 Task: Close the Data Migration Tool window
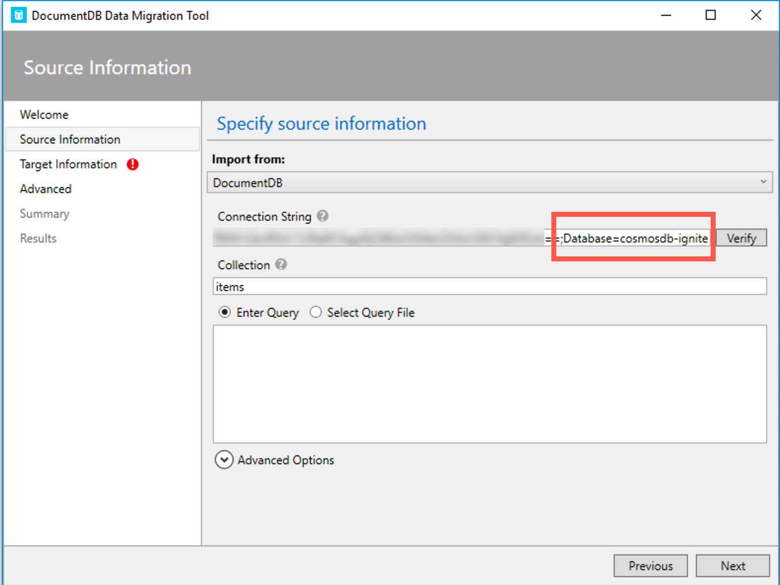click(x=756, y=15)
